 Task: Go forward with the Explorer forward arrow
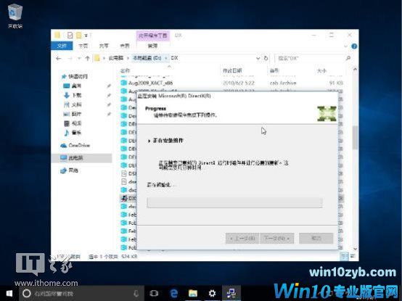click(70, 59)
